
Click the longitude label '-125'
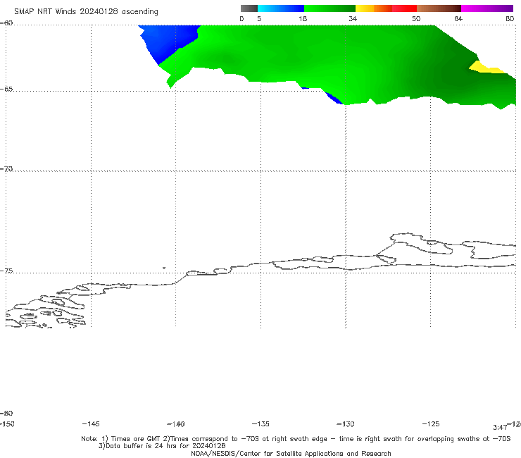pos(431,423)
